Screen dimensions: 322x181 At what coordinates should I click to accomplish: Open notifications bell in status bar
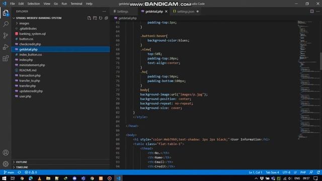point(318,172)
